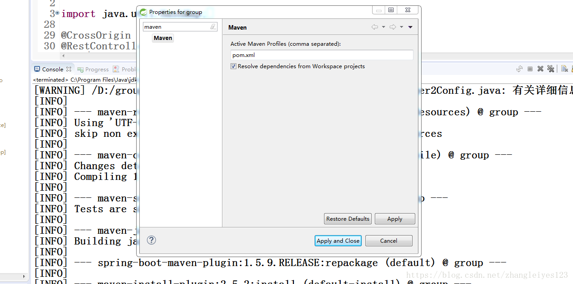Click the '@CrossOrigin' annotation in the editor
The image size is (573, 284).
[x=96, y=35]
